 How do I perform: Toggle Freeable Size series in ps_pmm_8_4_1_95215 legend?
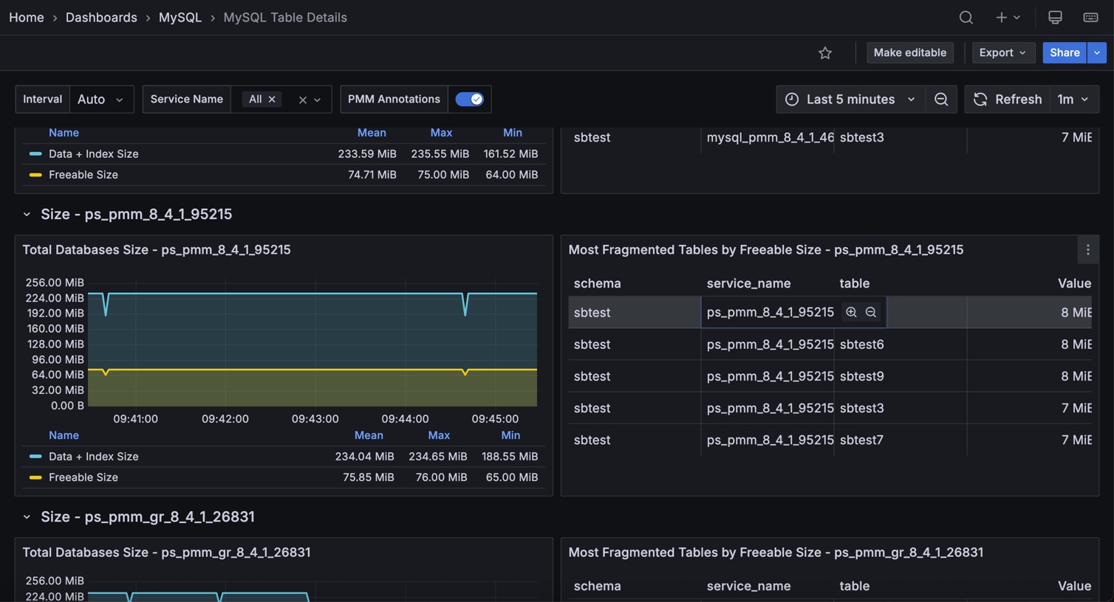[x=83, y=477]
